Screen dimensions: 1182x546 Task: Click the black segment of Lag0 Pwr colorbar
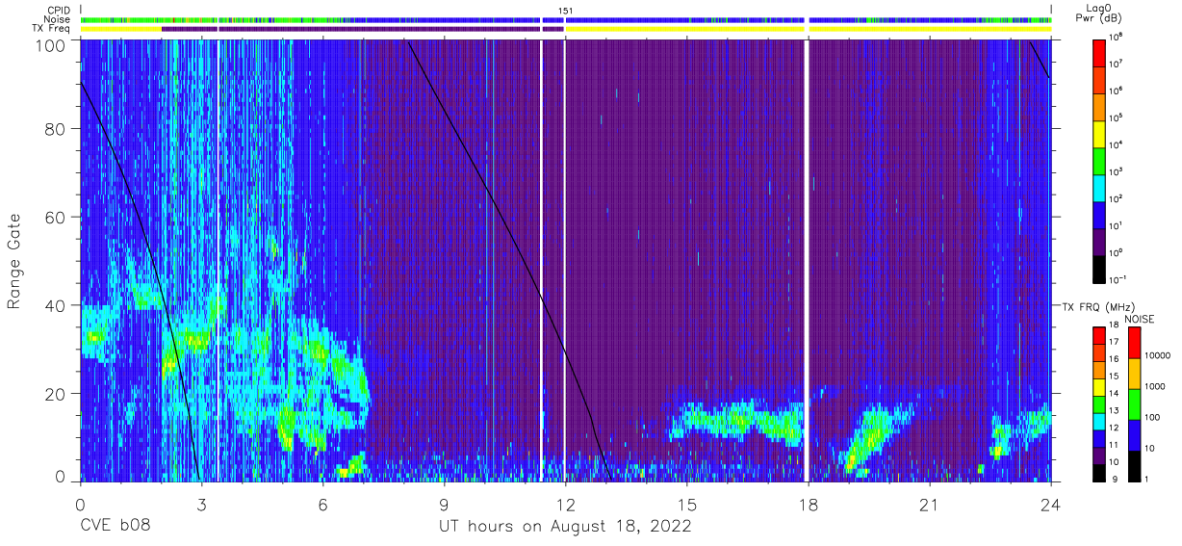click(x=1099, y=268)
